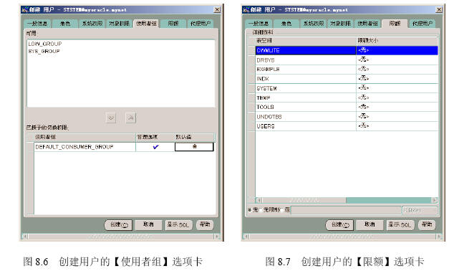Viewport: 449px width, 271px height.
Task: Switch to the 使用者组 tab in the right window
Action: tap(367, 24)
